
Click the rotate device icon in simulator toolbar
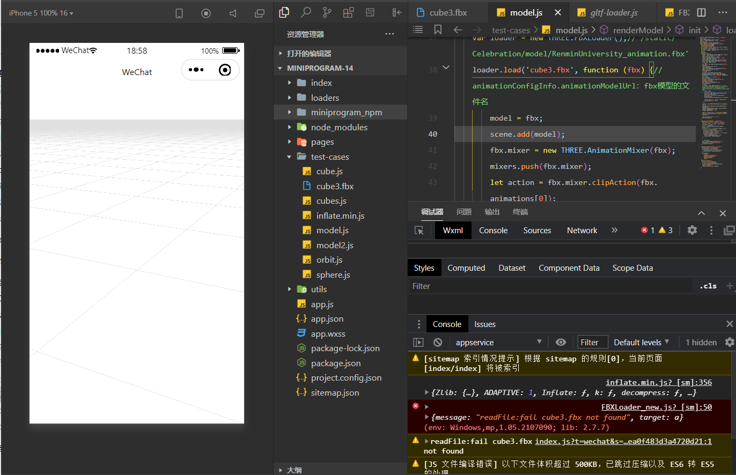(180, 13)
